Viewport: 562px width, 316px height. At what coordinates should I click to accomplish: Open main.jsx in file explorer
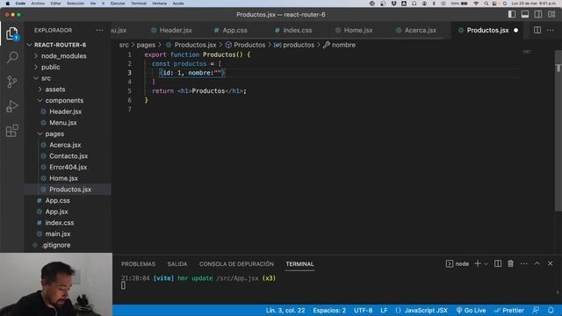tap(58, 233)
